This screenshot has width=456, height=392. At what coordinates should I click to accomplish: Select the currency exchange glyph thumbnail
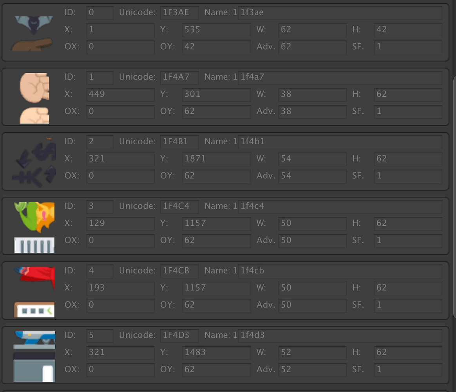tap(33, 161)
